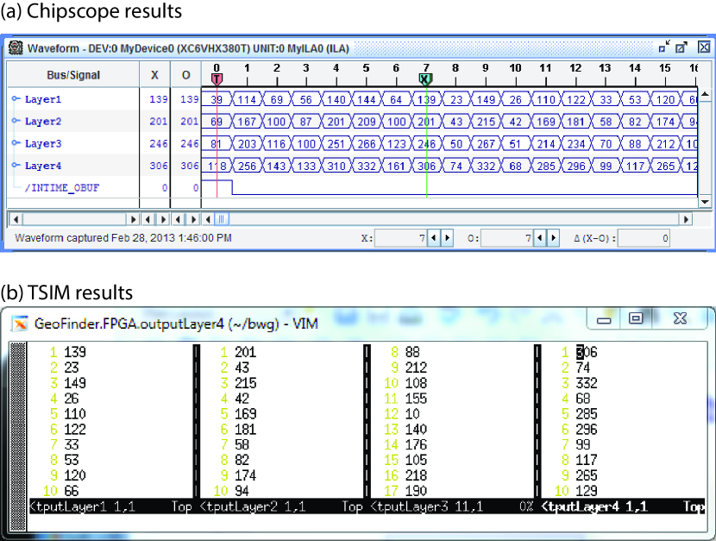Expand the Layer3 bus
Image resolution: width=716 pixels, height=541 pixels.
[x=16, y=143]
